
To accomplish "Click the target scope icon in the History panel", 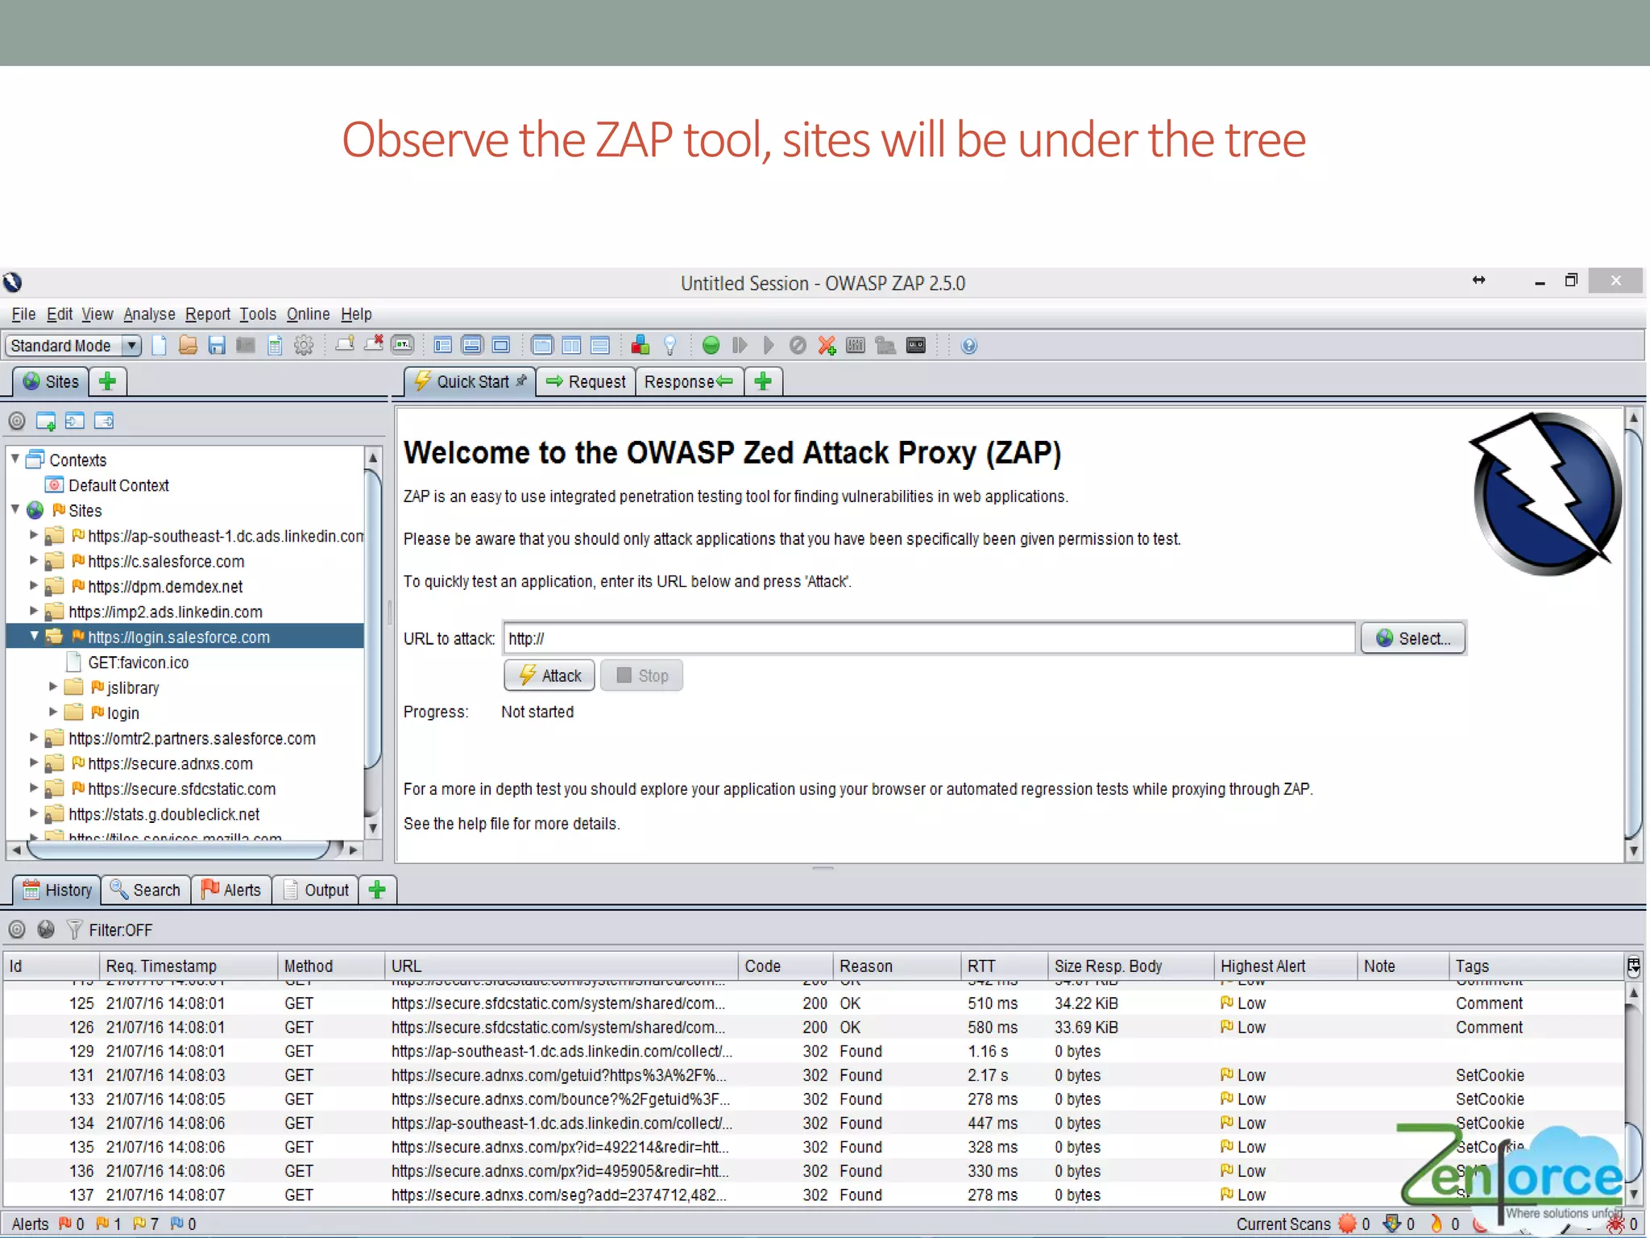I will (17, 929).
